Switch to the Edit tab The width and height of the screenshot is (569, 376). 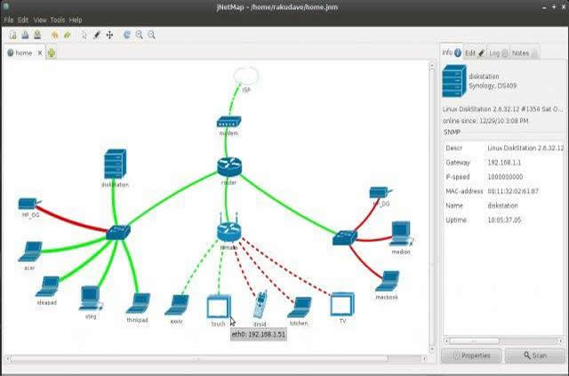(474, 52)
